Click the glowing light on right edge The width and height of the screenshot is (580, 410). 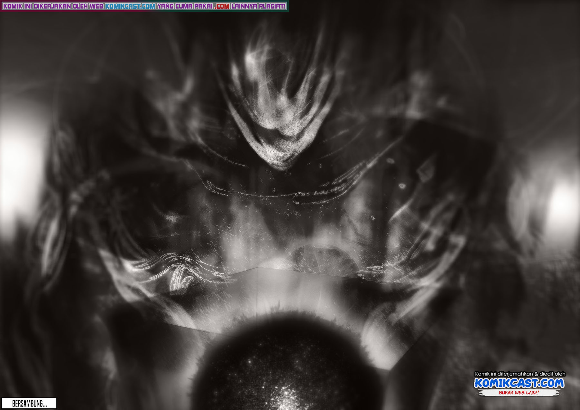tap(562, 203)
